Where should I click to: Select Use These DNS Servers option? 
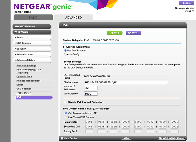pyautogui.click(x=66, y=117)
